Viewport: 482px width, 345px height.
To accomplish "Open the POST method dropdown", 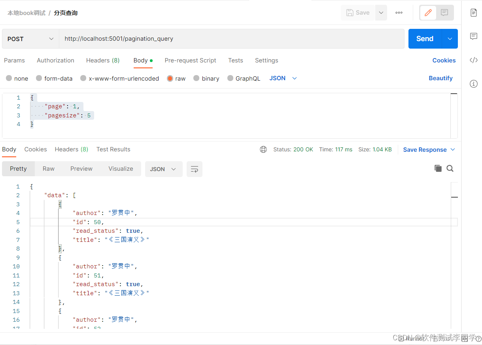I will 30,39.
